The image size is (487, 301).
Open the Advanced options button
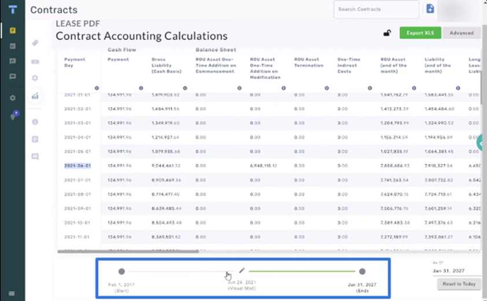click(462, 33)
